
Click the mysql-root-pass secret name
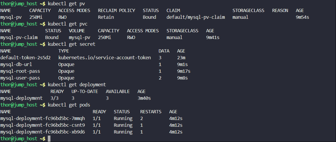click(20, 71)
